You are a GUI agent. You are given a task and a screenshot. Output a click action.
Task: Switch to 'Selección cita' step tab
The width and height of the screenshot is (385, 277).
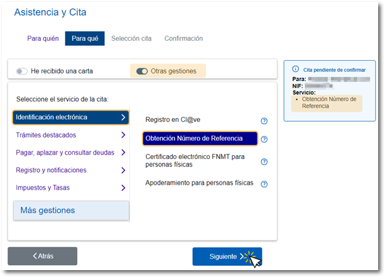(131, 38)
